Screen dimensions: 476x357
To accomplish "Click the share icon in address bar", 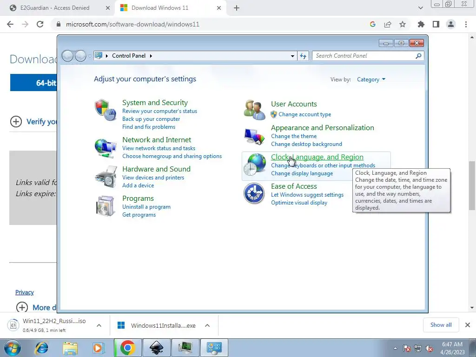I will click(388, 24).
